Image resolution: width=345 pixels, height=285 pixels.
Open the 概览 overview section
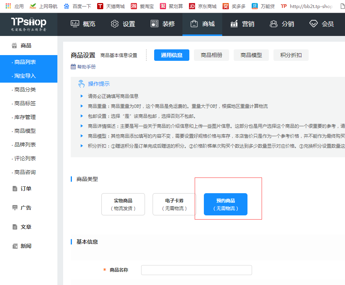83,24
